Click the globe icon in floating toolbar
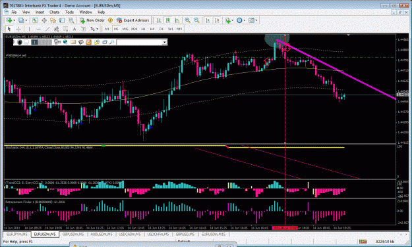This screenshot has height=247, width=412. [x=65, y=42]
